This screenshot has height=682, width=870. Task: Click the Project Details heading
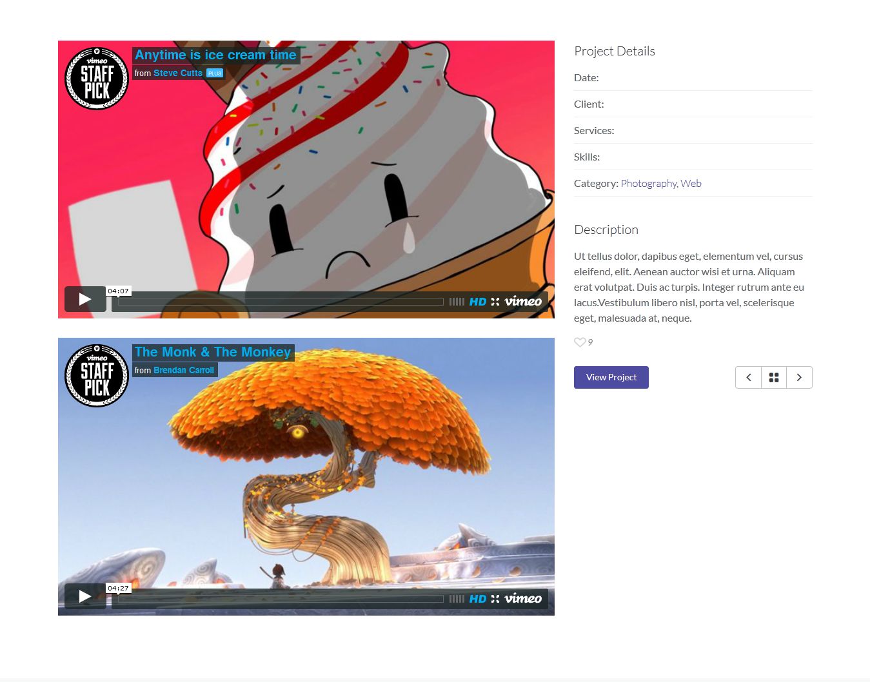tap(615, 52)
